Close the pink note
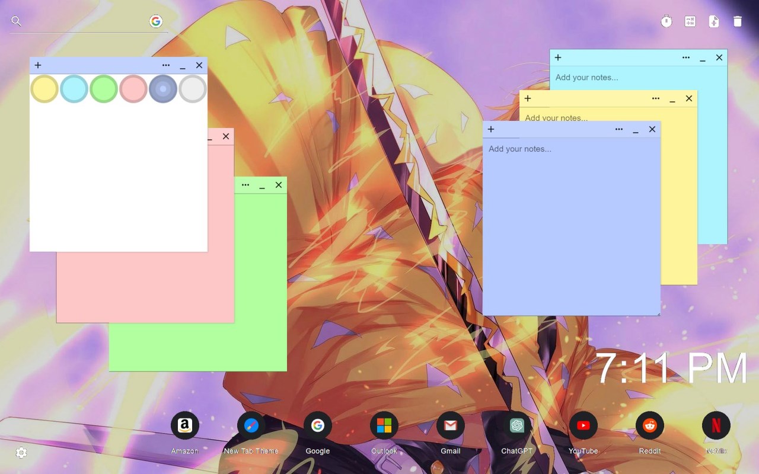Screen dimensions: 759x474 point(226,136)
